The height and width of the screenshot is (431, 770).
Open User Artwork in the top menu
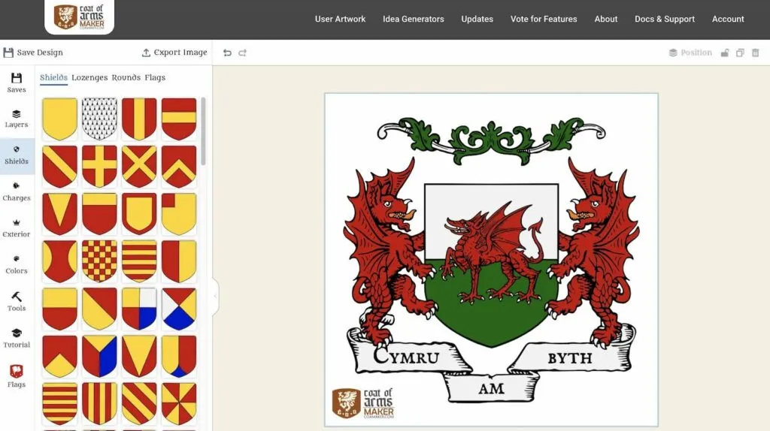point(341,19)
